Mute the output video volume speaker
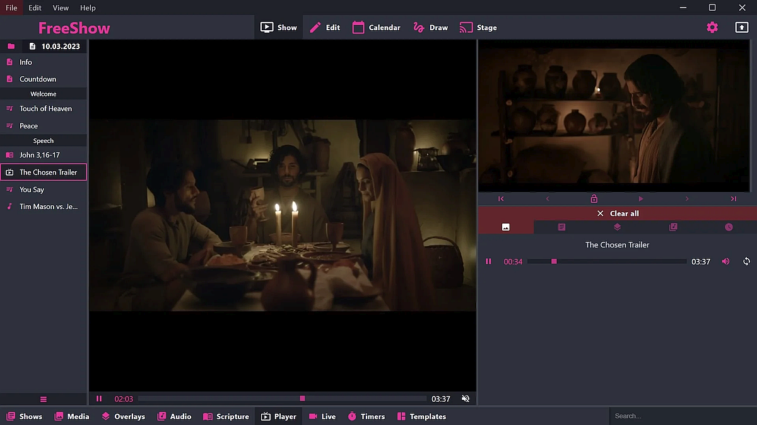 [x=725, y=261]
